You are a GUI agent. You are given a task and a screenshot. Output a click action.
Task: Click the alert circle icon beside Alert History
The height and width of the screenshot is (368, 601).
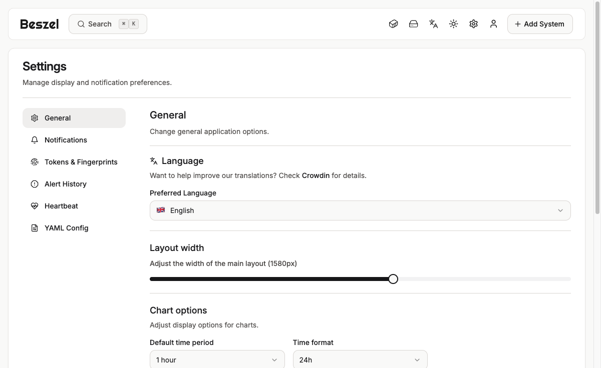pyautogui.click(x=35, y=184)
